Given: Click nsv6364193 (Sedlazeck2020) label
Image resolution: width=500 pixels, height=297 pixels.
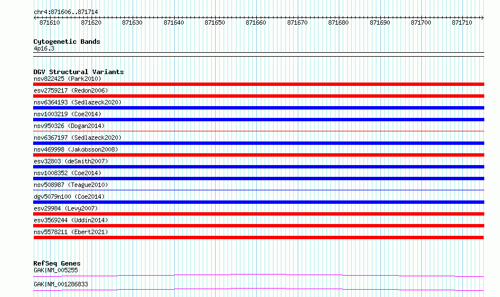Looking at the screenshot, I should [78, 102].
